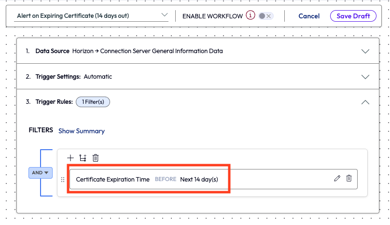
Task: Expand the Trigger Settings section chevron
Action: click(x=365, y=77)
